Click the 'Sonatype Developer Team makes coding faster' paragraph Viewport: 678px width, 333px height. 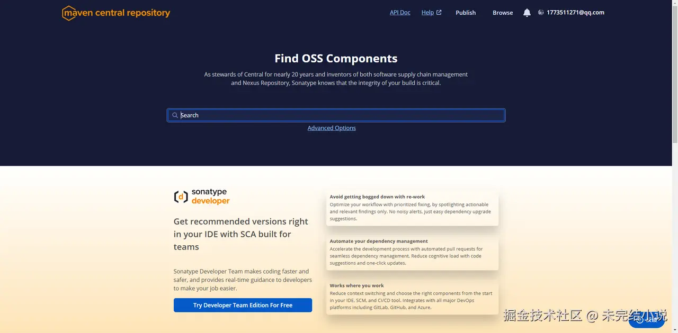[243, 280]
